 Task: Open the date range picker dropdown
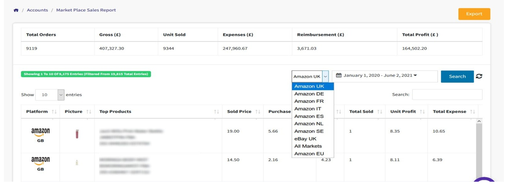point(385,76)
